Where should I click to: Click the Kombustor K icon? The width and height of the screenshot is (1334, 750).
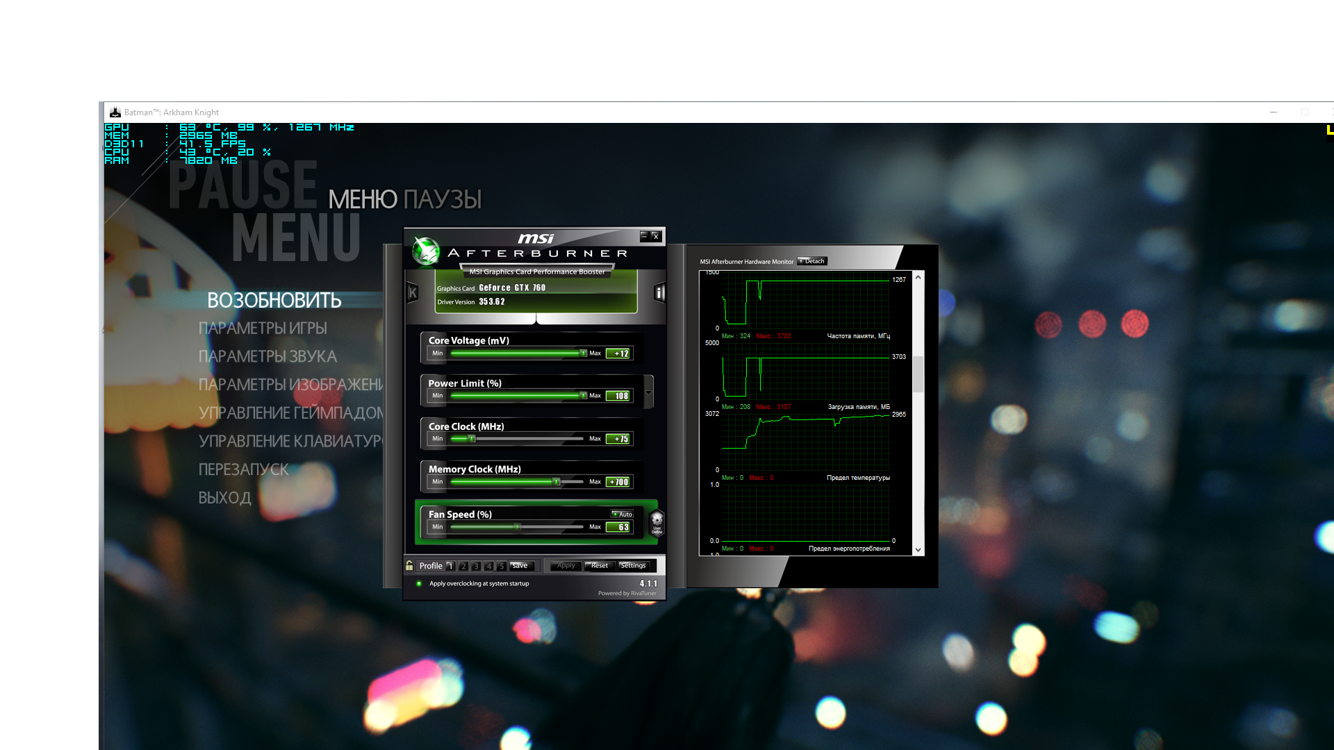tap(412, 293)
